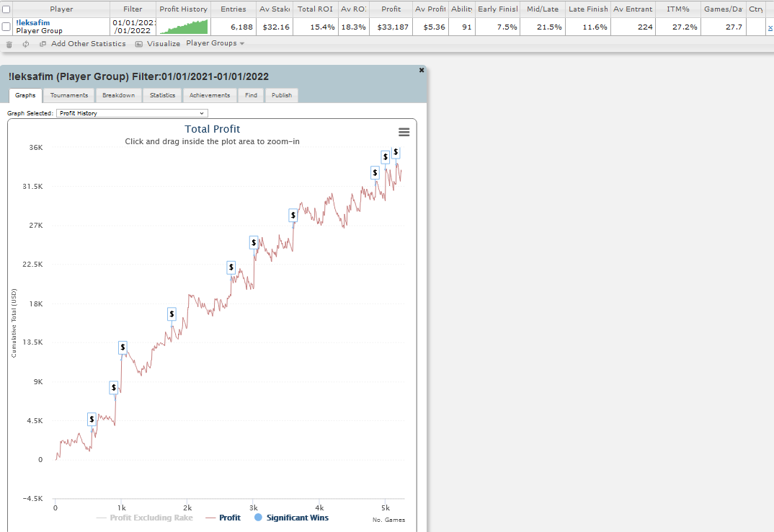Viewport: 774px width, 532px height.
Task: Sort by the Player column header
Action: point(61,9)
